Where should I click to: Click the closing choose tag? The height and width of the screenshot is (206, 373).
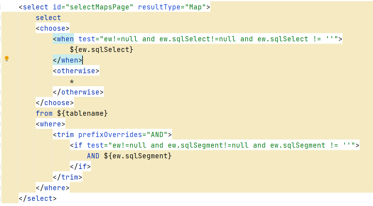[x=55, y=103]
